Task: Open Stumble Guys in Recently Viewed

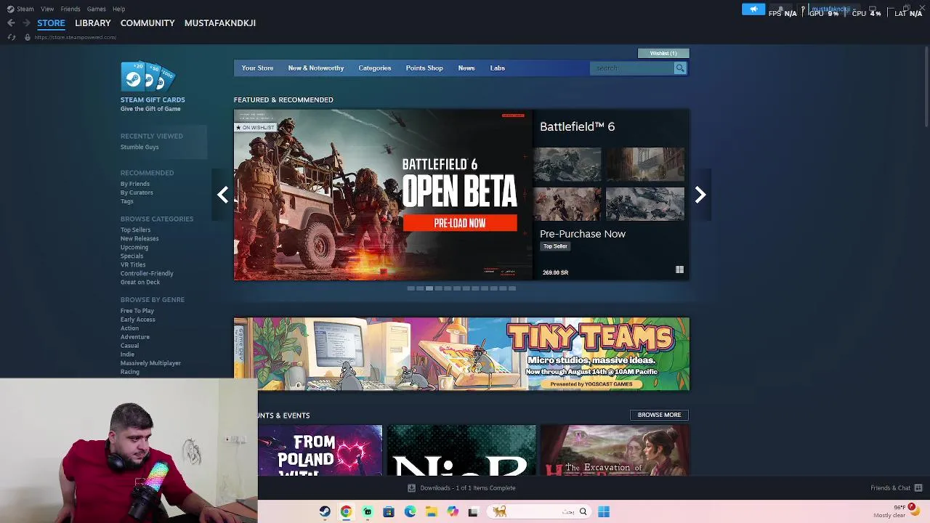Action: point(139,147)
